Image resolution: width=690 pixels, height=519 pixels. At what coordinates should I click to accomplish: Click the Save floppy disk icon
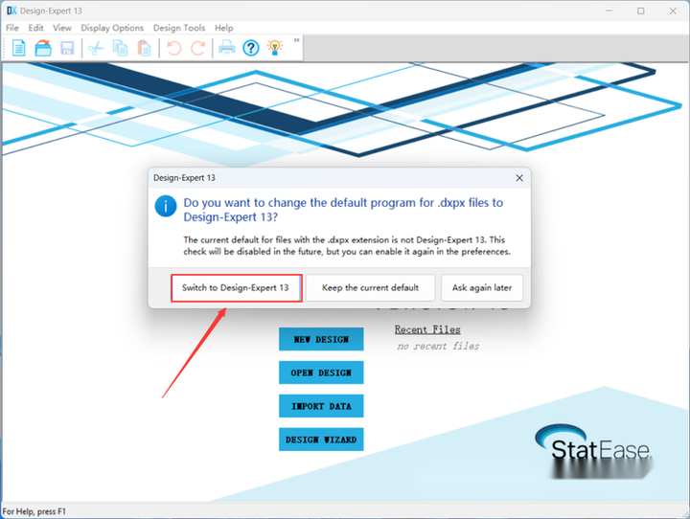pos(67,48)
